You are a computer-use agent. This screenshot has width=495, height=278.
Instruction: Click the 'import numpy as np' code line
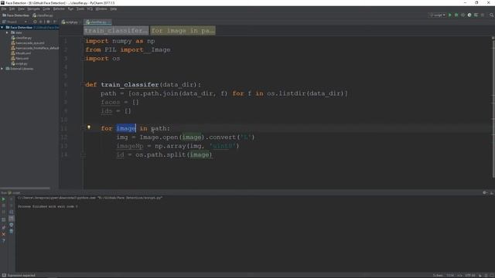[x=120, y=41]
